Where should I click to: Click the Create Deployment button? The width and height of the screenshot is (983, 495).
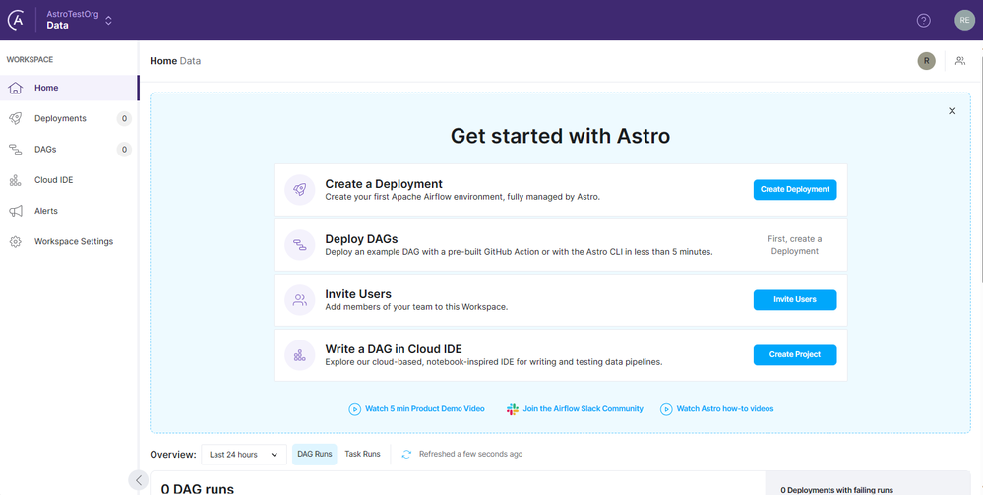[x=795, y=190]
